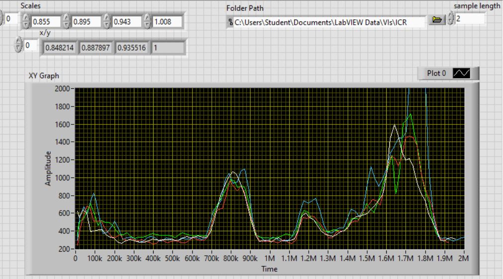This screenshot has height=279, width=503.
Task: Click inside the Folder Path text field
Action: (x=328, y=22)
